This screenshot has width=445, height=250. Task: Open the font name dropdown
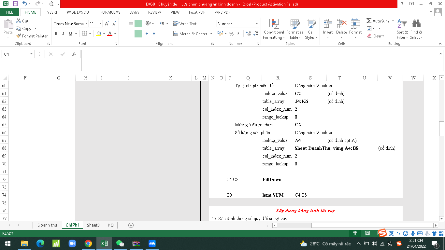pyautogui.click(x=87, y=24)
